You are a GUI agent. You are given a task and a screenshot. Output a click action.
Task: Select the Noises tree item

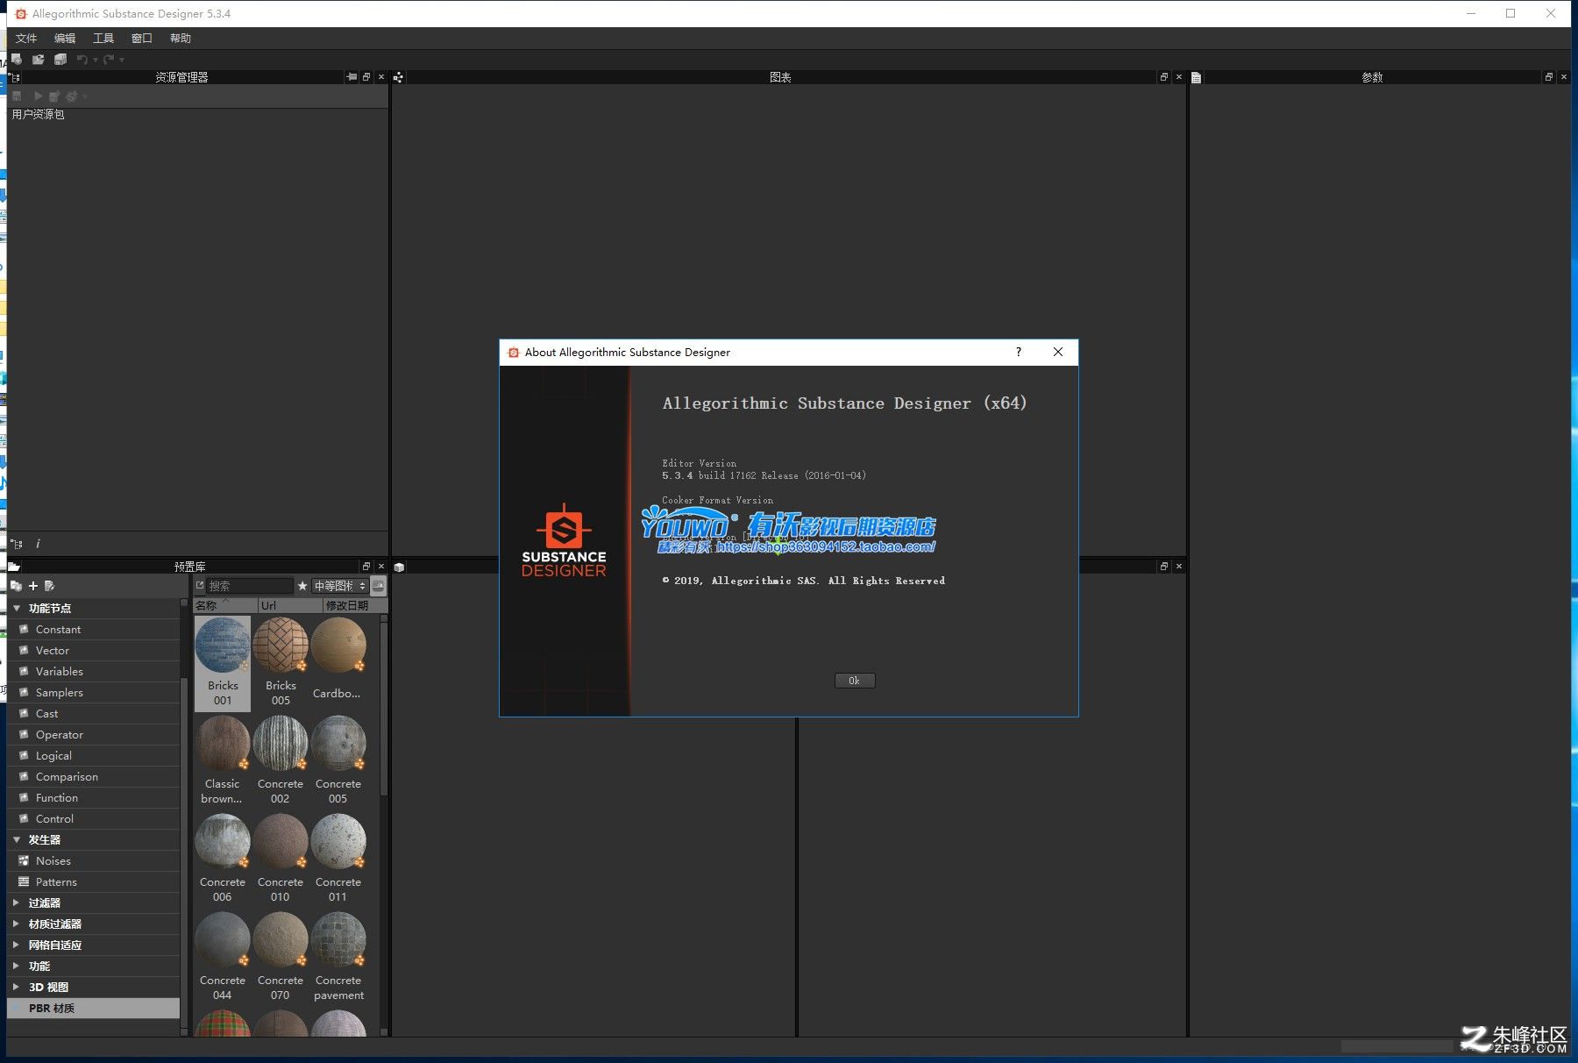tap(94, 860)
